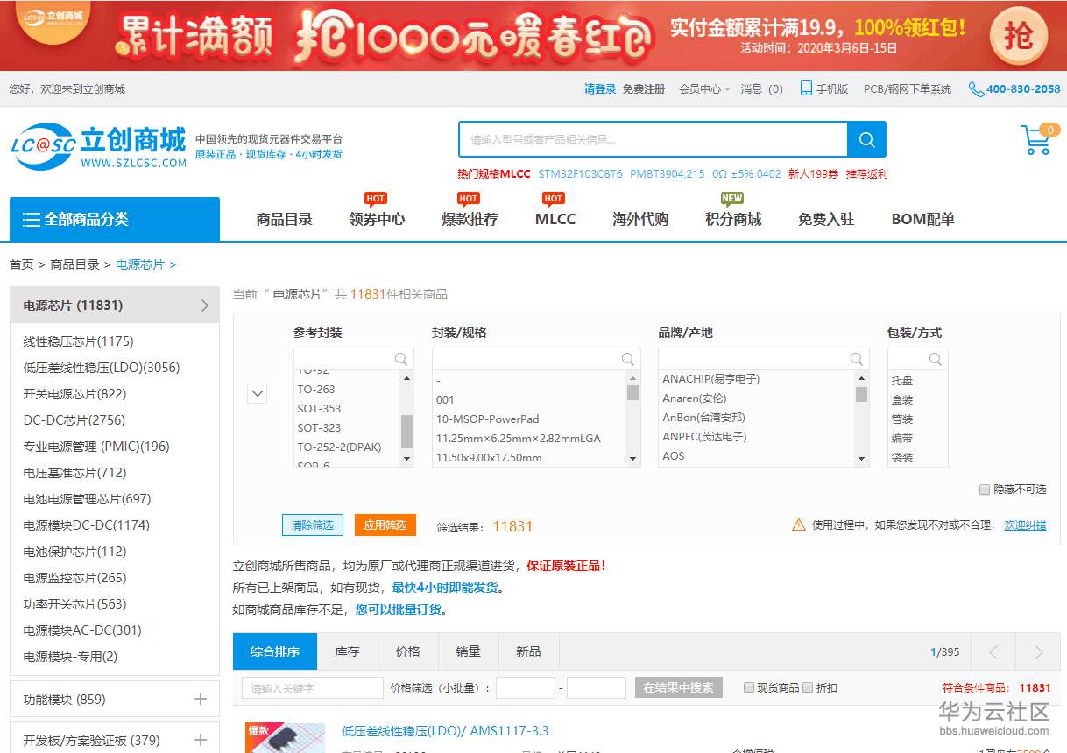Viewport: 1067px width, 753px height.
Task: Go to previous results page arrow
Action: click(x=993, y=651)
